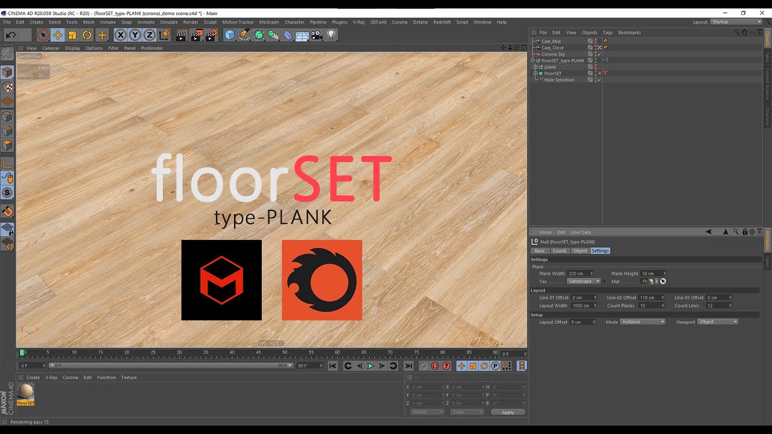Open the Object attributes tab

coord(580,251)
